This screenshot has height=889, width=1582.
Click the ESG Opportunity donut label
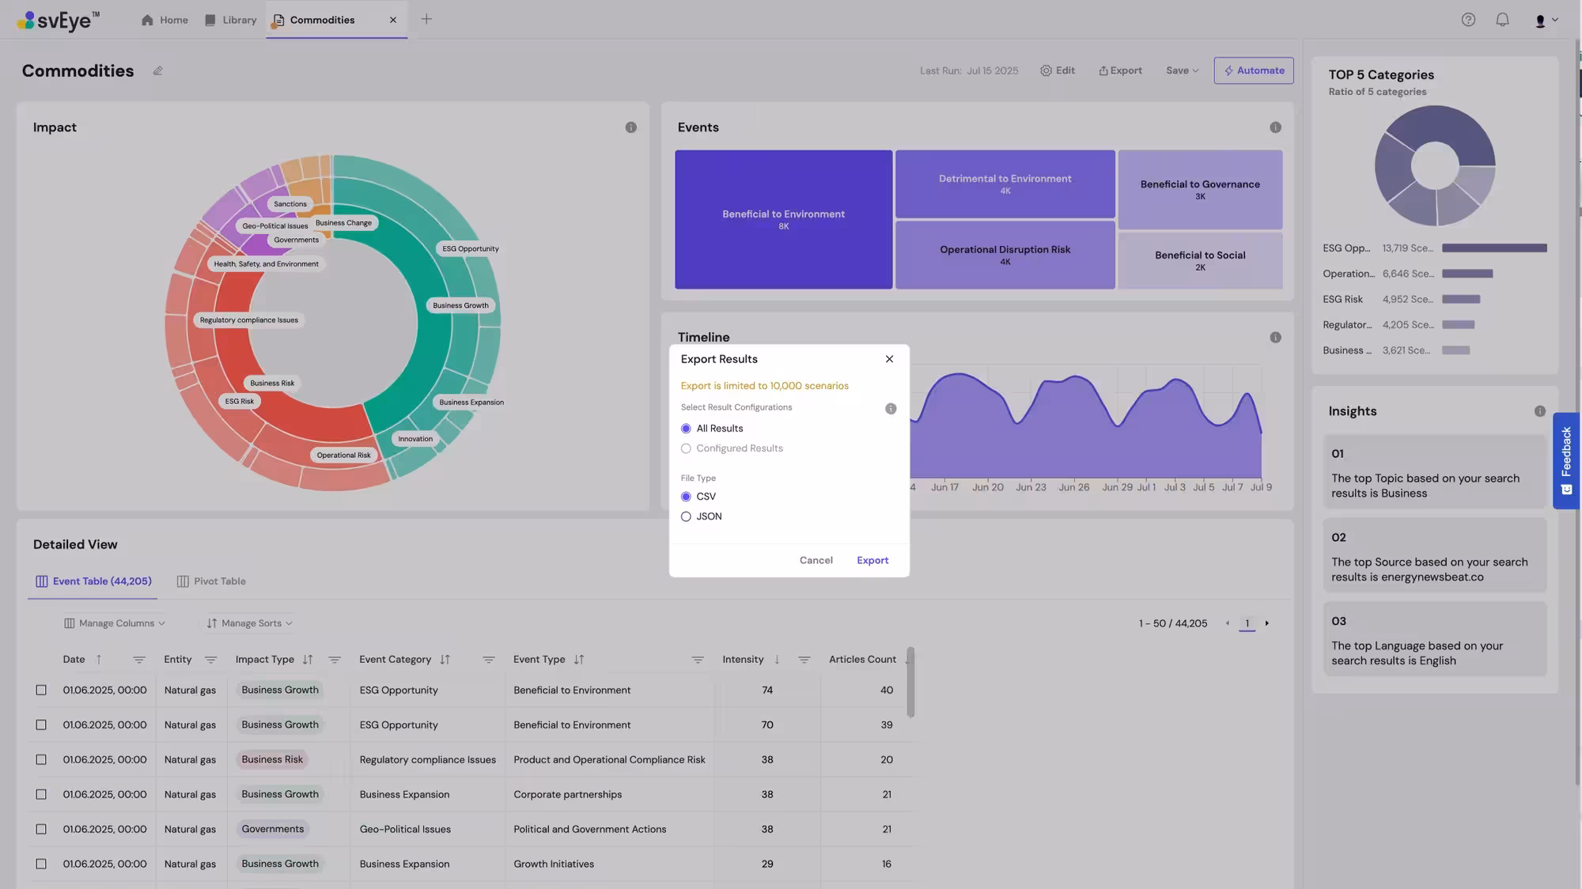coord(471,248)
